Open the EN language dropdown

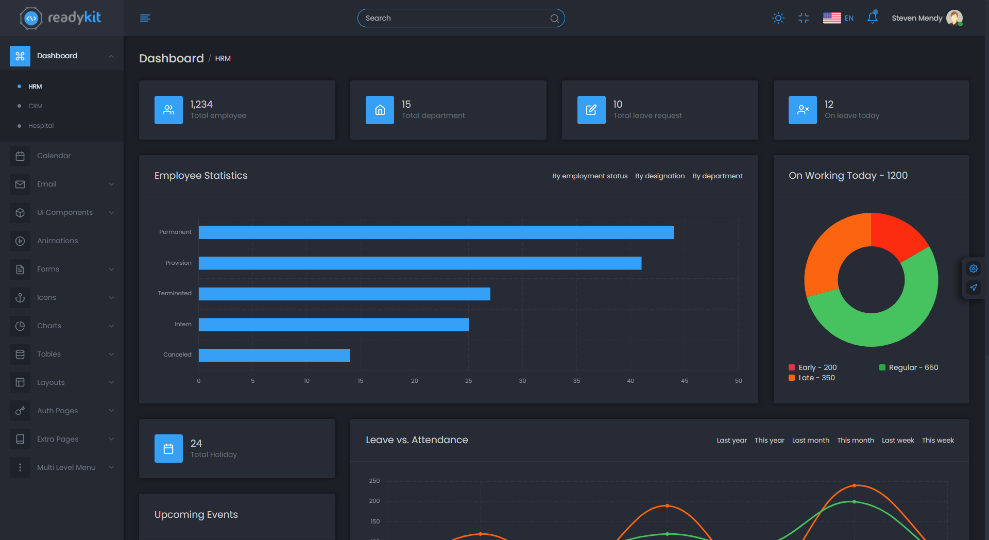pos(838,18)
